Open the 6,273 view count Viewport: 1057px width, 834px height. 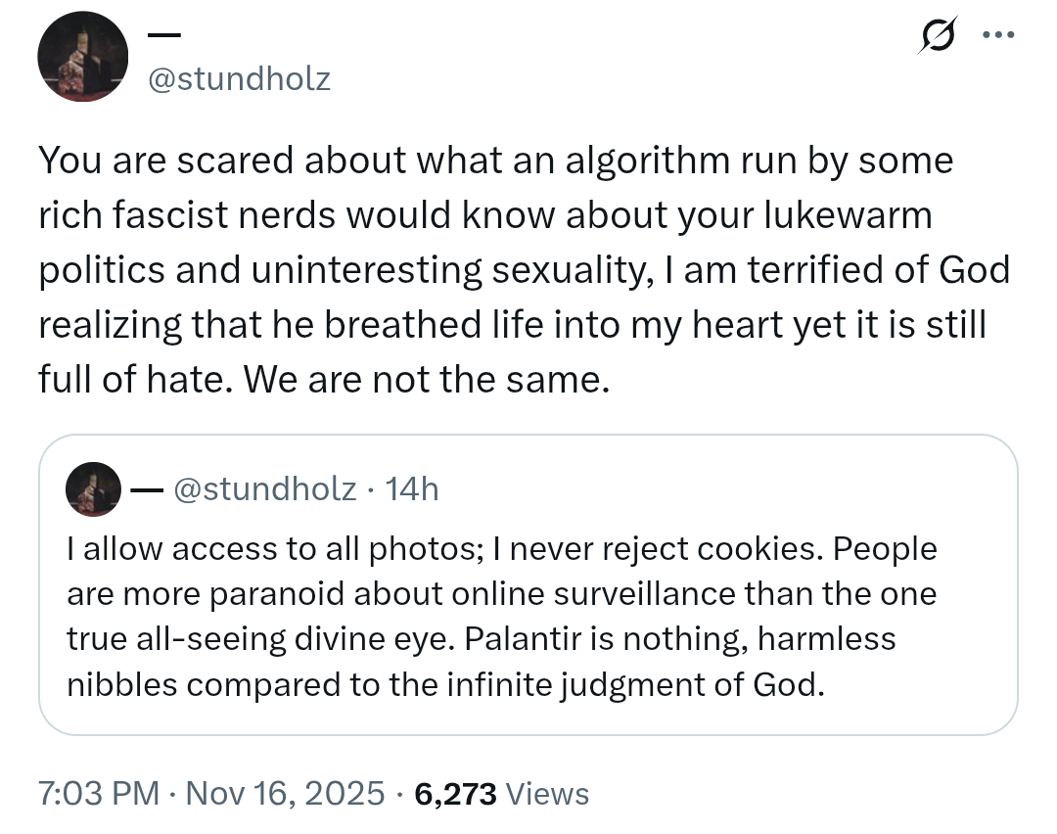[x=456, y=793]
